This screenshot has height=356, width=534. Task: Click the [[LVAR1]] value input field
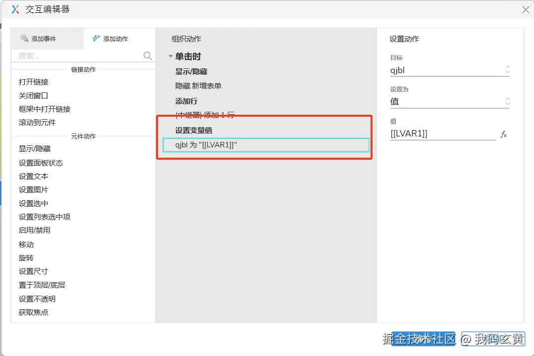(x=443, y=133)
